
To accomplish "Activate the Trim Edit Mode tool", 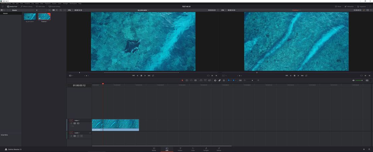I will coord(187,80).
